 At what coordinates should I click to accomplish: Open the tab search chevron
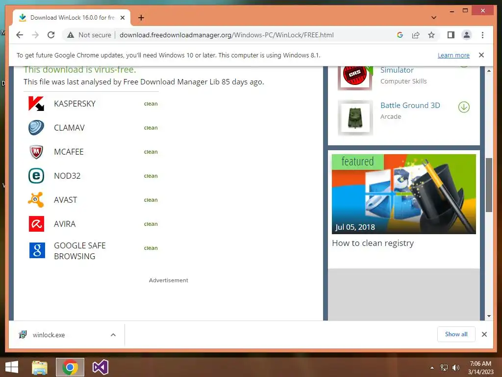[x=434, y=18]
